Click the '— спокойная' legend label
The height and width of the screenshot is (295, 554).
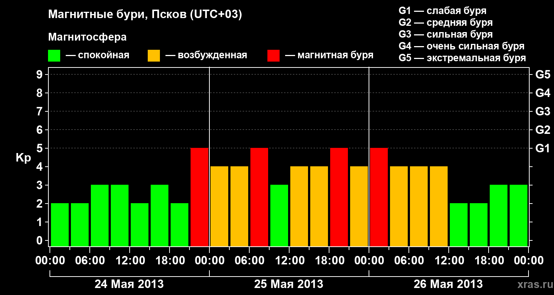click(x=98, y=55)
